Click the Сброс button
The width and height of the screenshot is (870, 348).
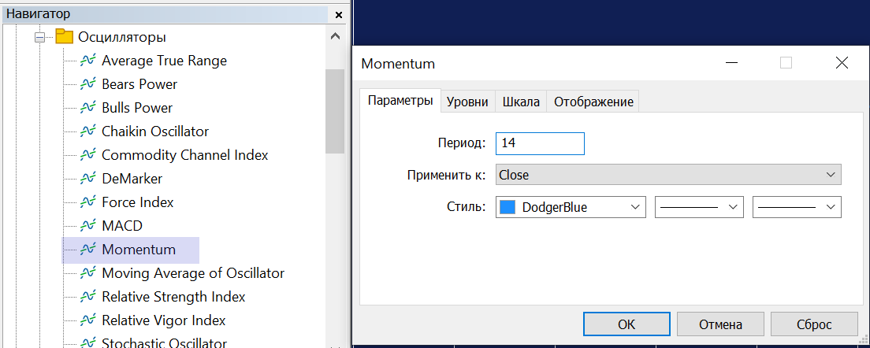pyautogui.click(x=814, y=324)
